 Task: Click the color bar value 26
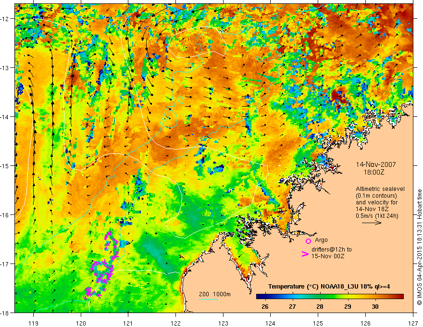click(265, 306)
